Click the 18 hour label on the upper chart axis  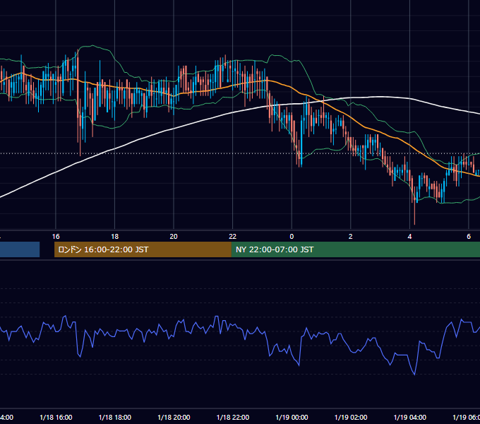click(x=115, y=237)
